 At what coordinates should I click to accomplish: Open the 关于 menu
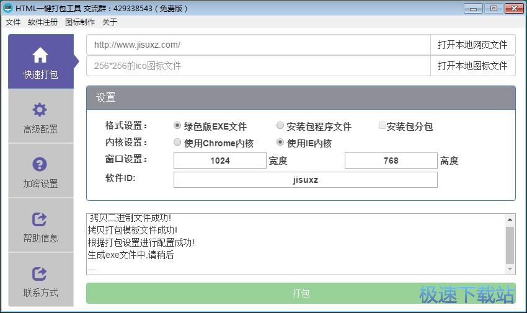110,22
